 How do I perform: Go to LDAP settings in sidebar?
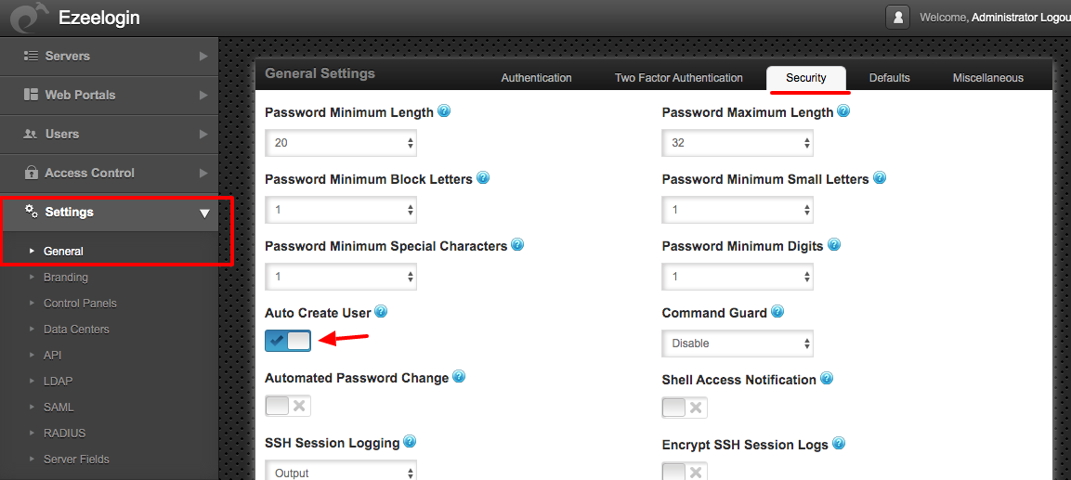59,381
